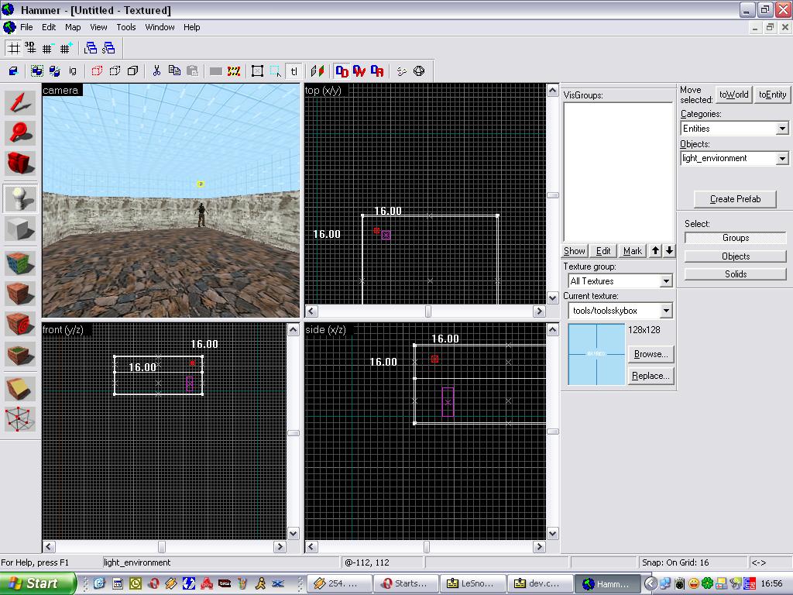Viewport: 793px width, 595px height.
Task: Make the grid smaller
Action: point(48,48)
